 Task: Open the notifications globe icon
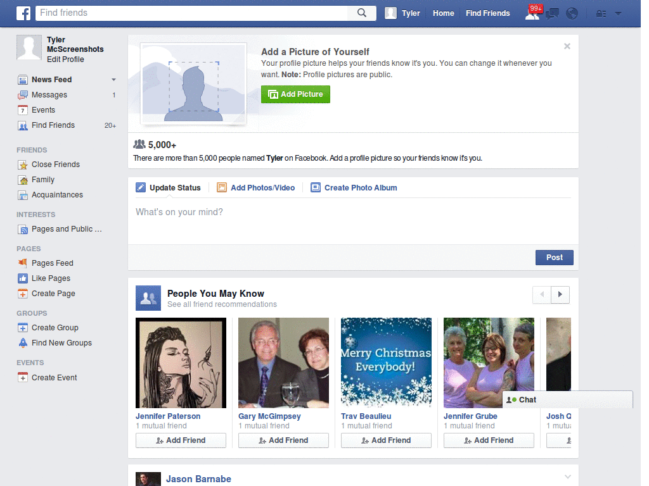[572, 14]
